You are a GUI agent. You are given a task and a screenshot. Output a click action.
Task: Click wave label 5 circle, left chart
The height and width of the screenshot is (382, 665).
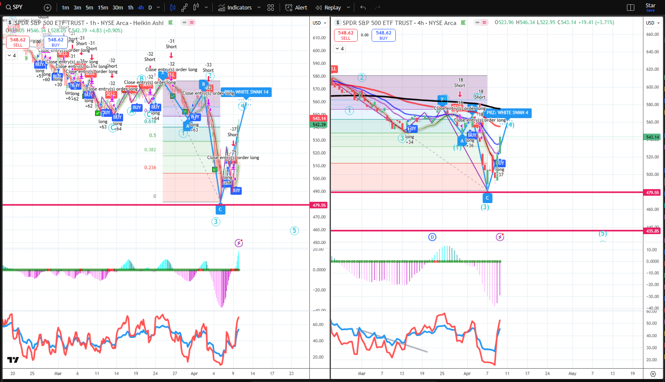294,230
